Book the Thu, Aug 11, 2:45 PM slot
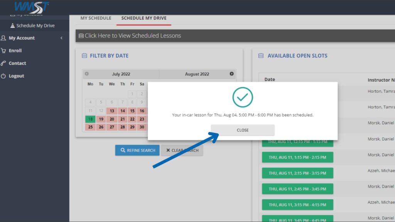395x222 pixels. pos(297,189)
